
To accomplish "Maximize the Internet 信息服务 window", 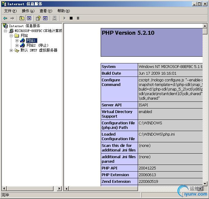I will coord(200,4).
